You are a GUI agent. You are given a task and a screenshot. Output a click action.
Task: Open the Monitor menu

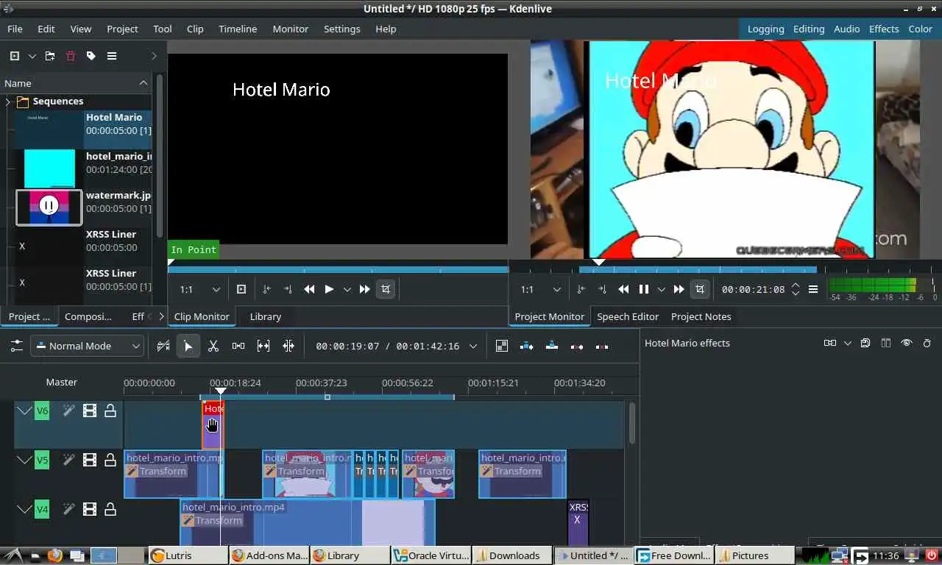coord(291,29)
